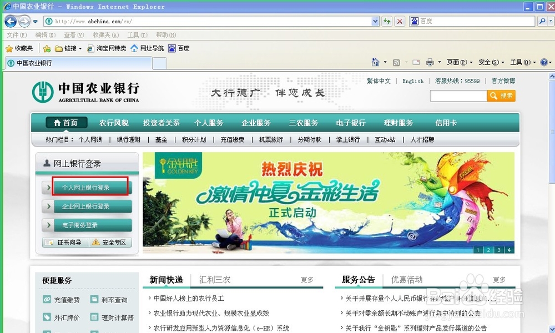
Task: Switch to the 汇利三农 tab
Action: pyautogui.click(x=215, y=280)
